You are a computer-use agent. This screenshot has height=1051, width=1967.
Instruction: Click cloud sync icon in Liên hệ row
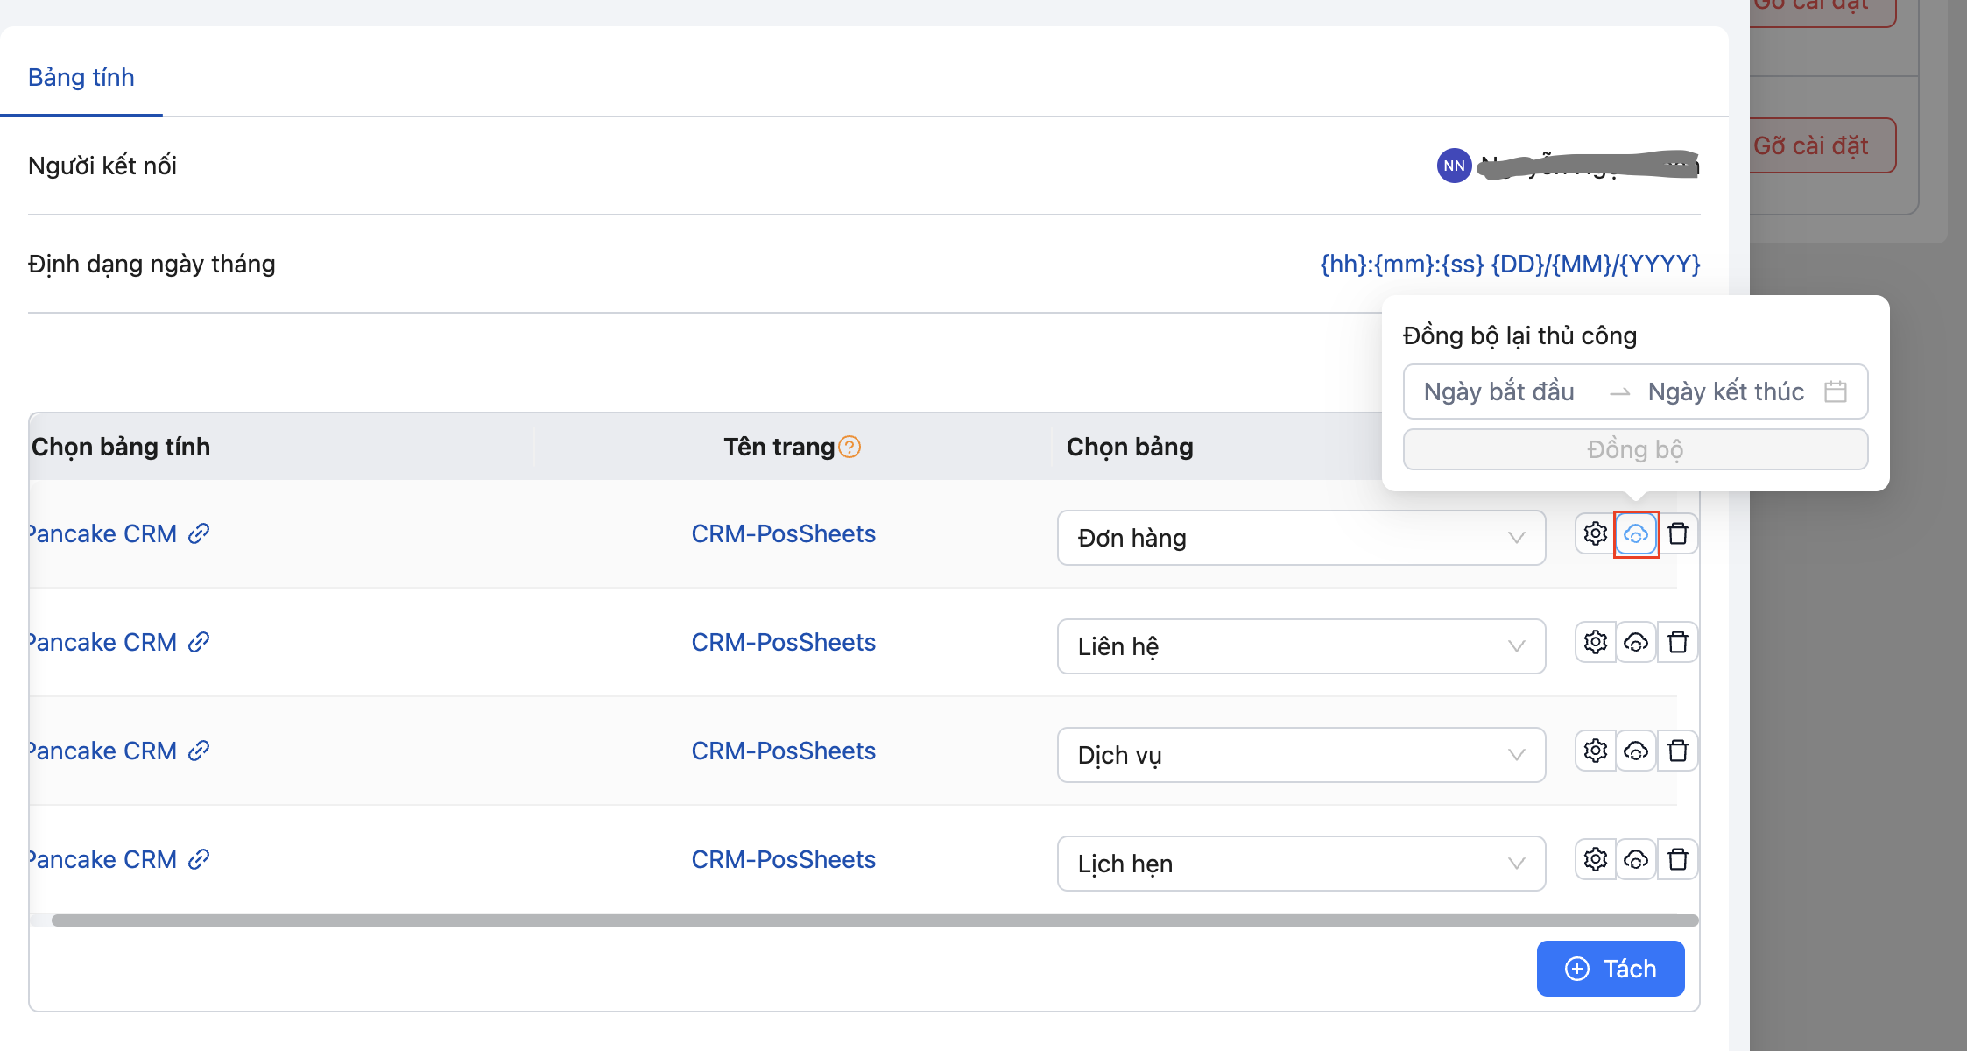pyautogui.click(x=1635, y=642)
